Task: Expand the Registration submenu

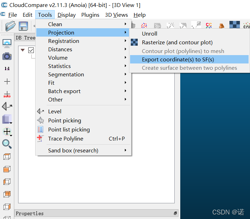Action: tap(83, 41)
